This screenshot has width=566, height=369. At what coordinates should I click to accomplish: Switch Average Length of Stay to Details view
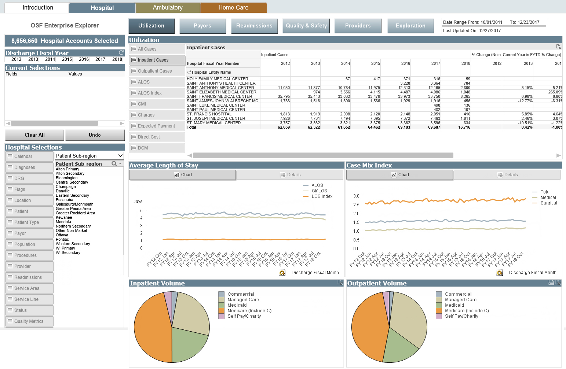click(x=290, y=174)
